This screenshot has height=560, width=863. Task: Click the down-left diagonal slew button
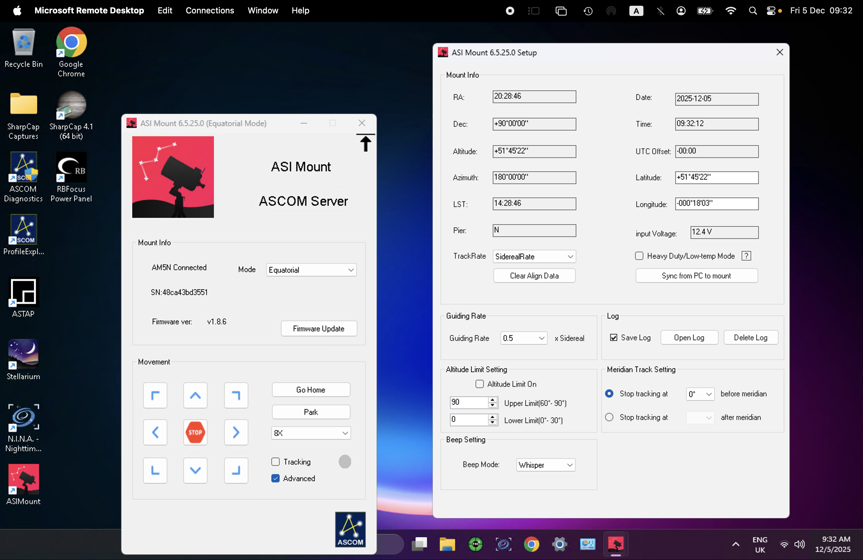pyautogui.click(x=155, y=470)
